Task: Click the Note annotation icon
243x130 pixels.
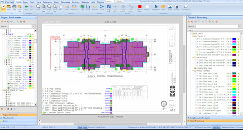Action: [163, 7]
